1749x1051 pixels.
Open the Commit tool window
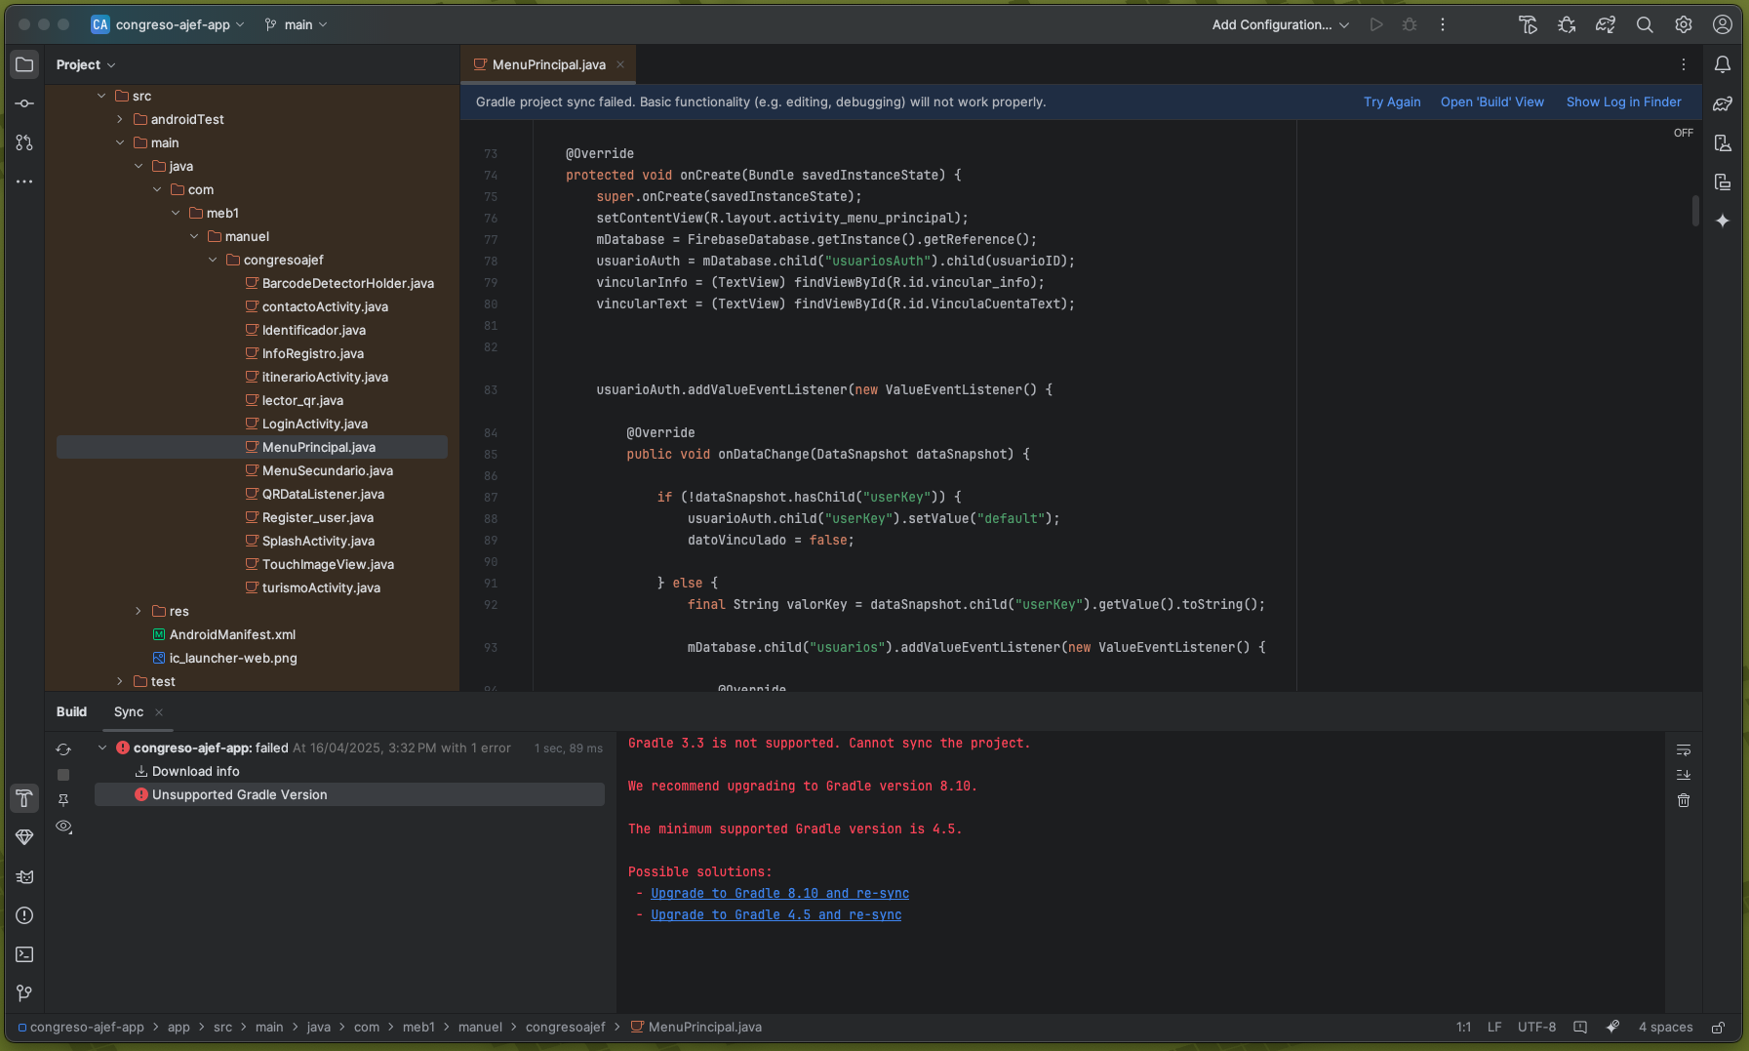(x=24, y=103)
